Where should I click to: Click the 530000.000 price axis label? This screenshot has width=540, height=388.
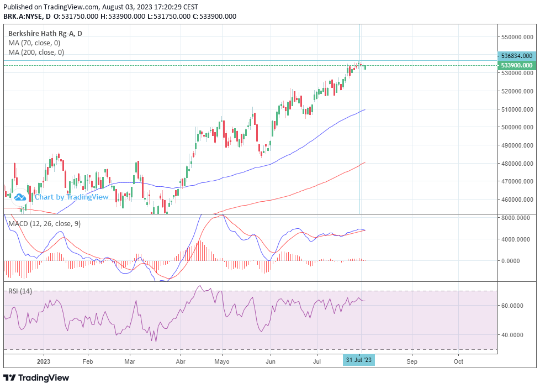[517, 73]
